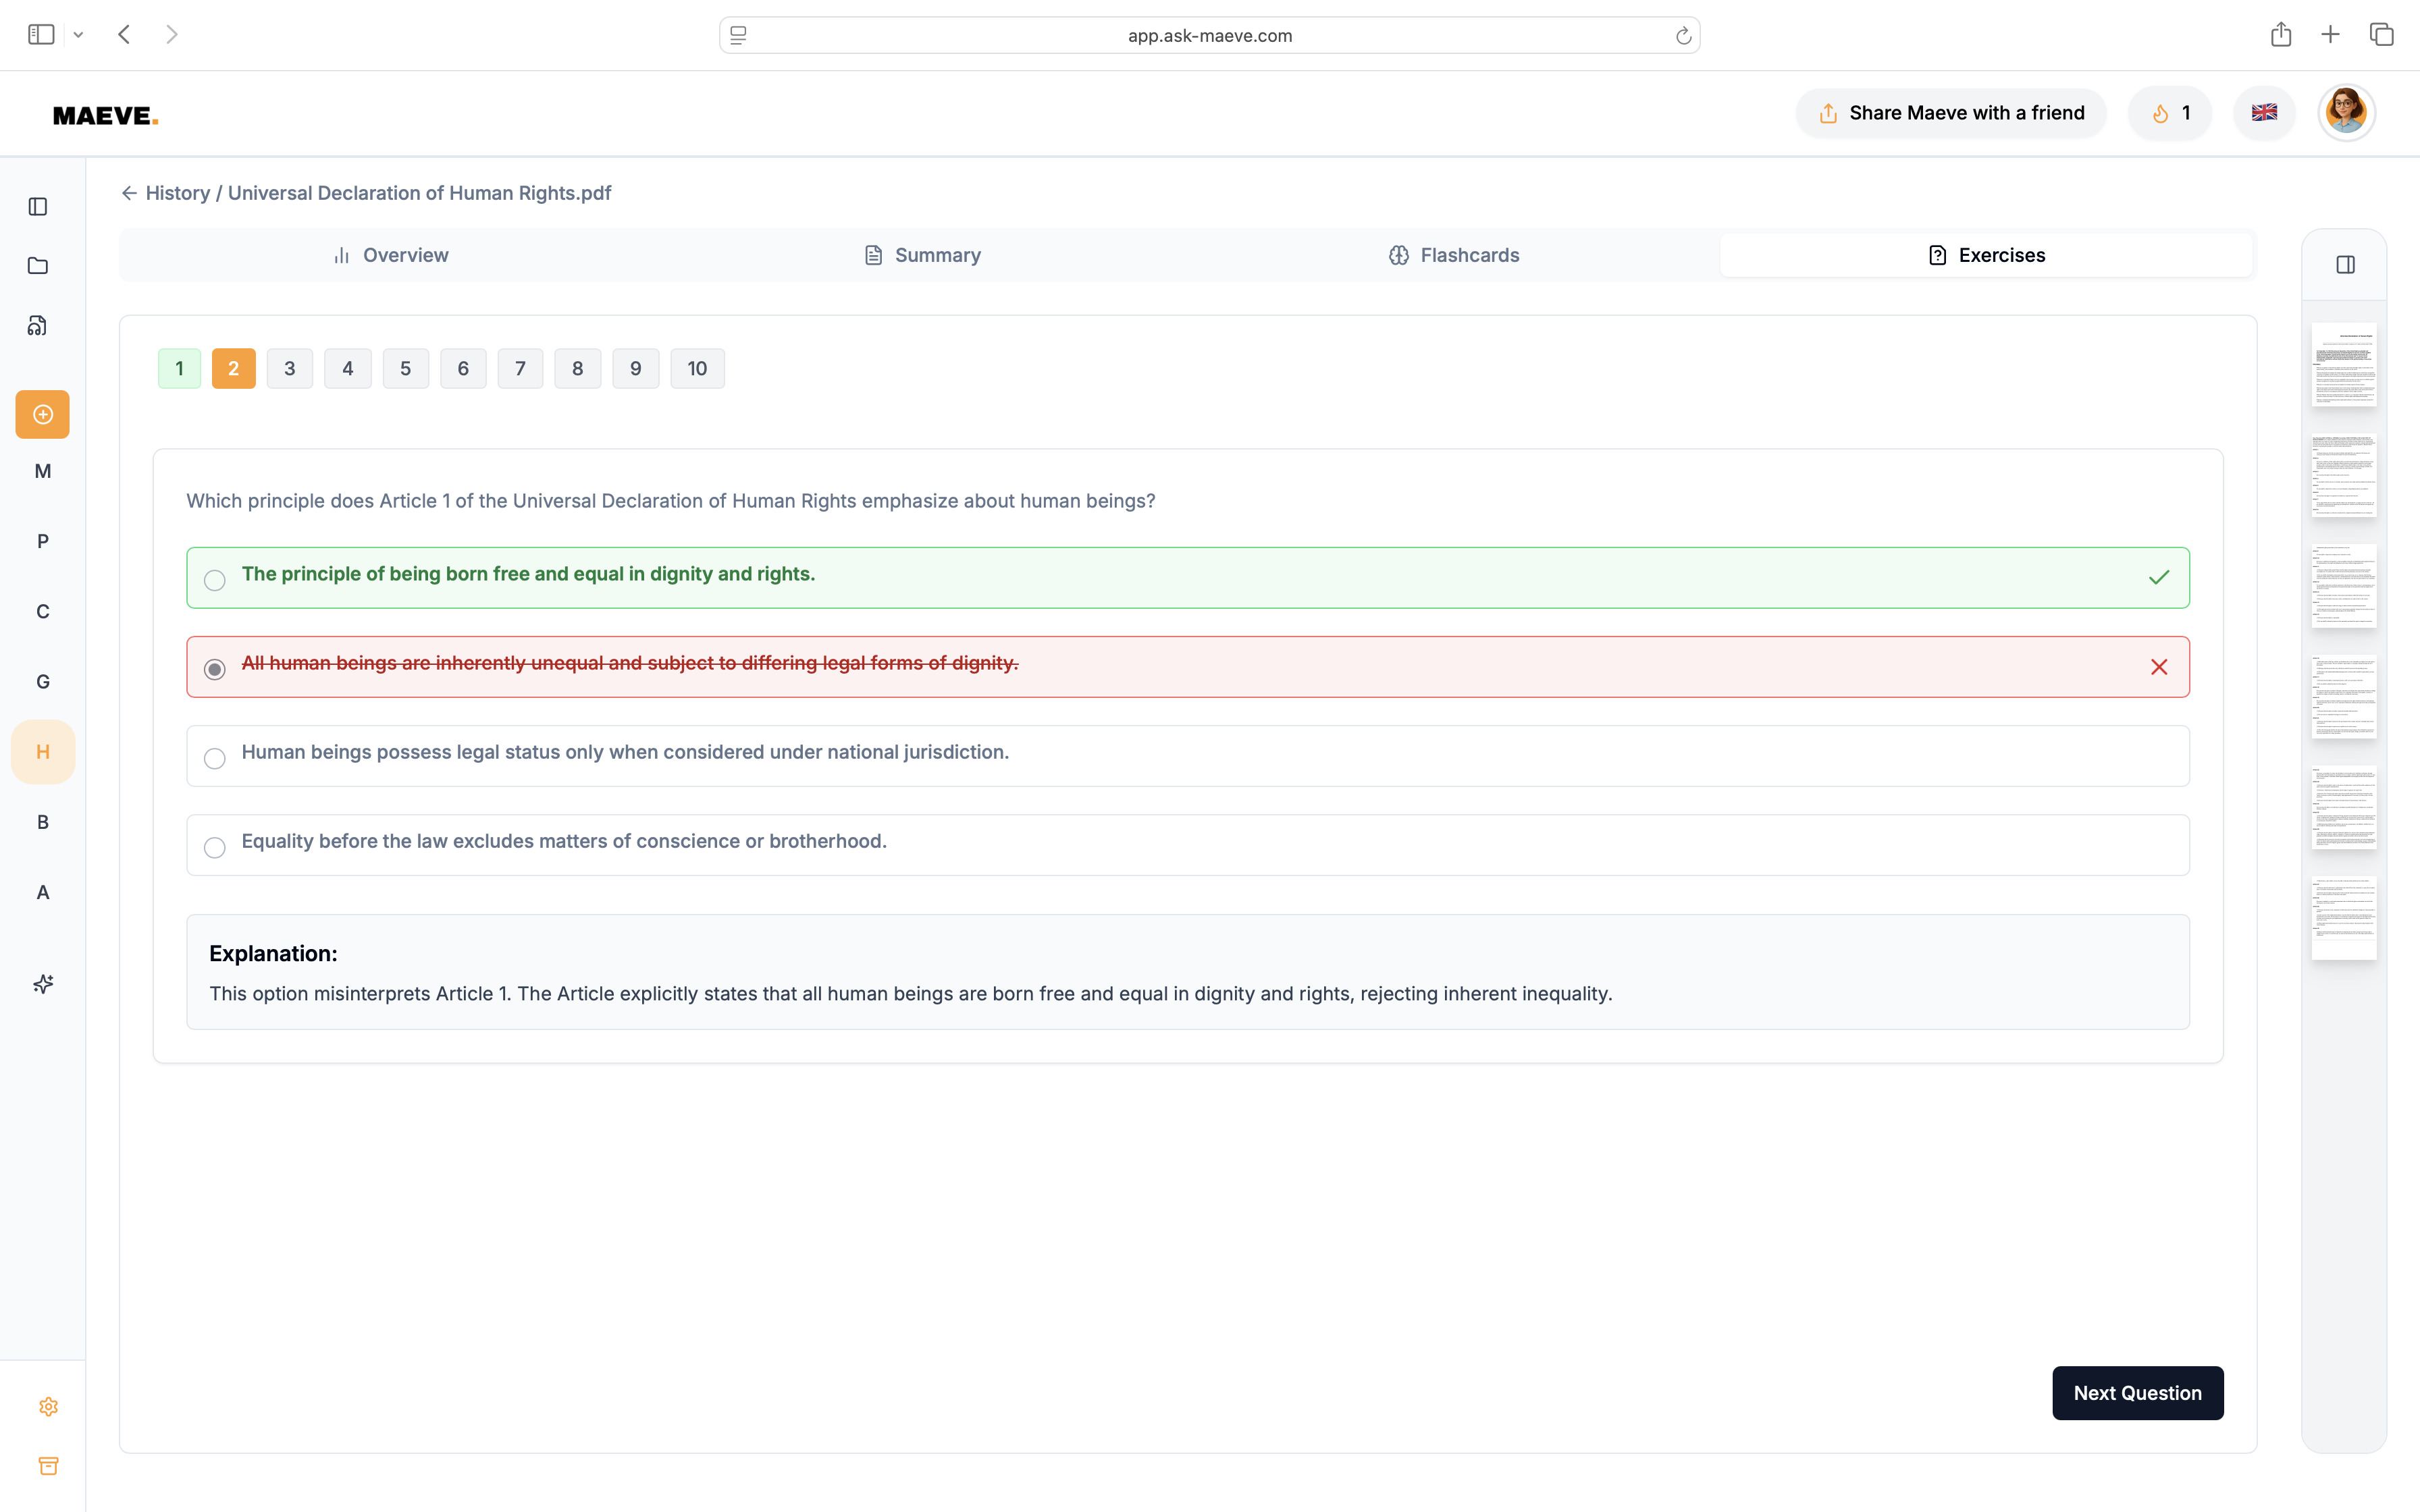
Task: Toggle the right document panel icon
Action: [2345, 265]
